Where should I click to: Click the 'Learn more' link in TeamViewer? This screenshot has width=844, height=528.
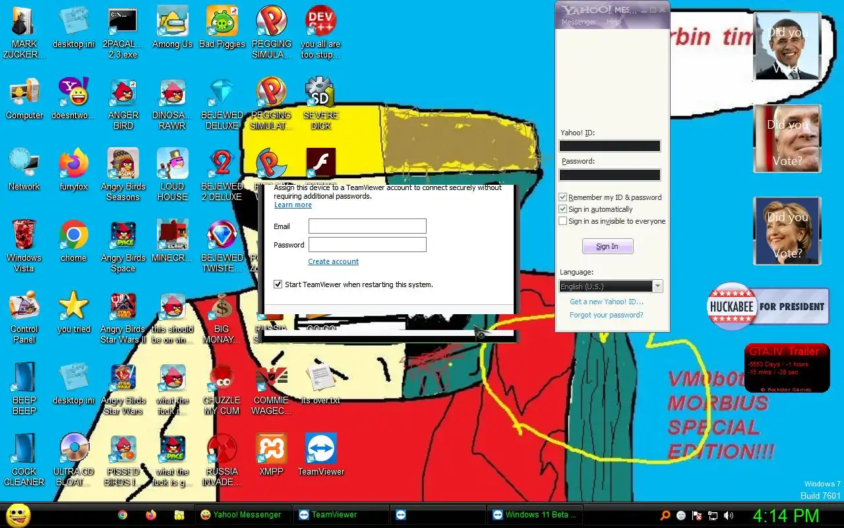[x=293, y=205]
